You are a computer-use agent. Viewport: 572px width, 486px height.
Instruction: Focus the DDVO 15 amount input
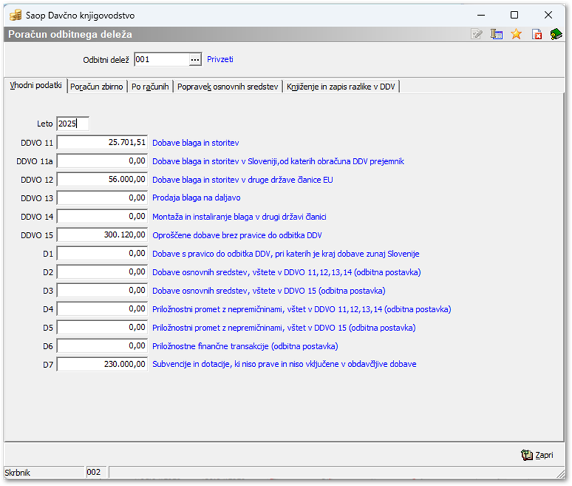[x=102, y=235]
